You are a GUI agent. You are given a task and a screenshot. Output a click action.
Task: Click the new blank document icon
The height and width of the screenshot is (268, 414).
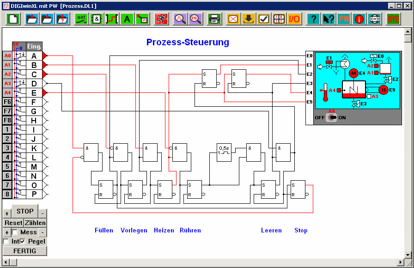coord(13,19)
